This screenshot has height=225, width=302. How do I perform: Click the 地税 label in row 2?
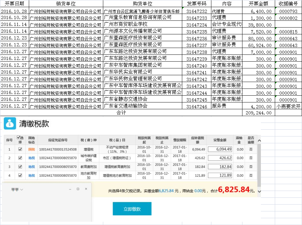coord(31,158)
